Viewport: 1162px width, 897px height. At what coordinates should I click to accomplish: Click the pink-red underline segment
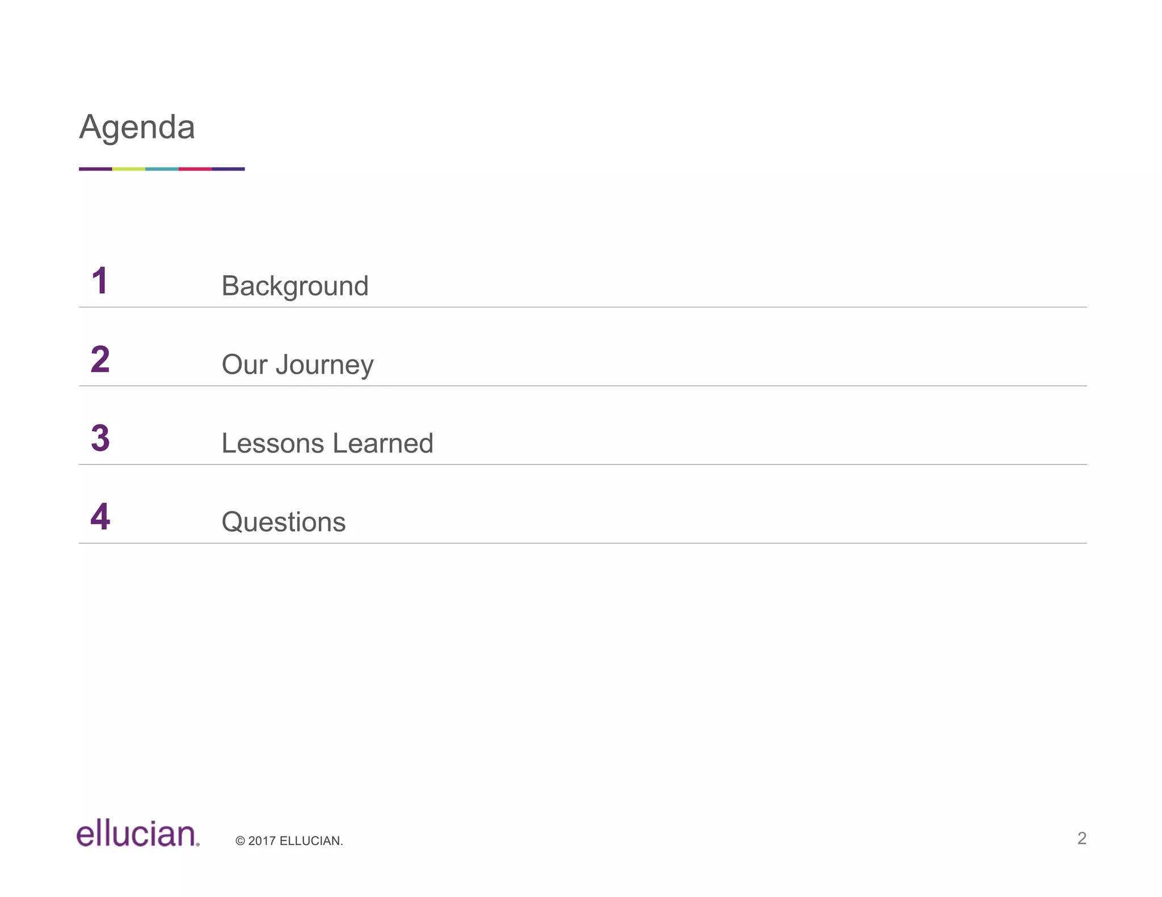[x=195, y=169]
